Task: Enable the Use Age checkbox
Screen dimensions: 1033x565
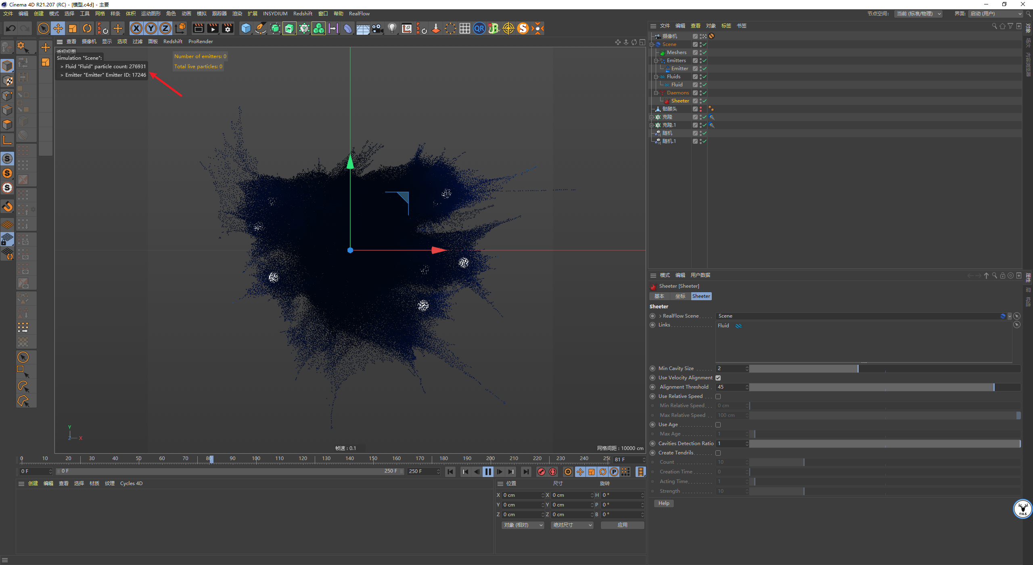Action: [718, 425]
